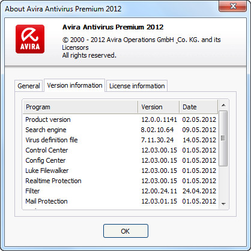Select the Virus definition file row
Viewport: 251px width, 251px height.
[121, 140]
